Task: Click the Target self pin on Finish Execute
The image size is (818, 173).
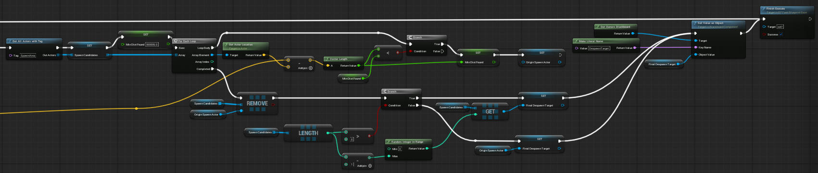Action: click(x=764, y=27)
